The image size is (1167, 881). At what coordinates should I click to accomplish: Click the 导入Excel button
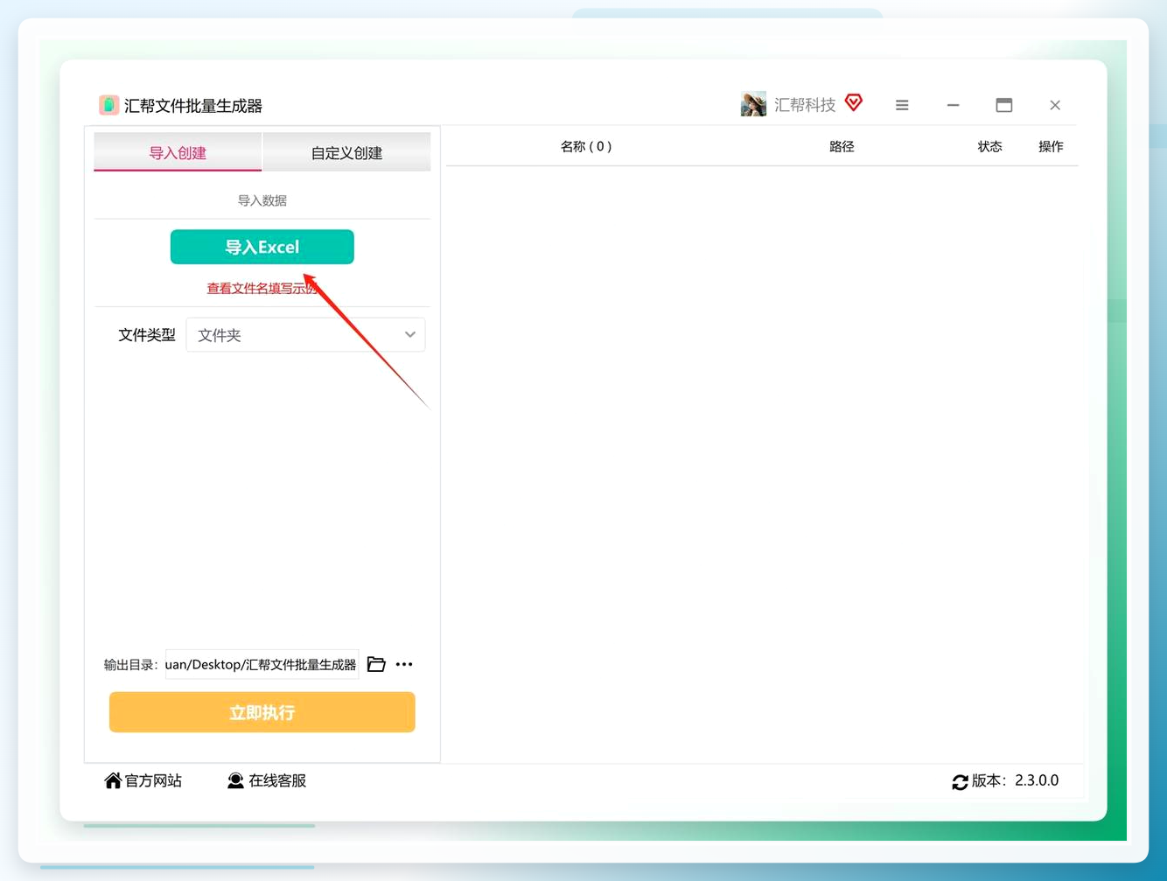(x=262, y=247)
